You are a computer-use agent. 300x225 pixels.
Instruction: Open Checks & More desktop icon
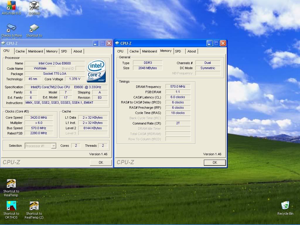tap(11, 30)
